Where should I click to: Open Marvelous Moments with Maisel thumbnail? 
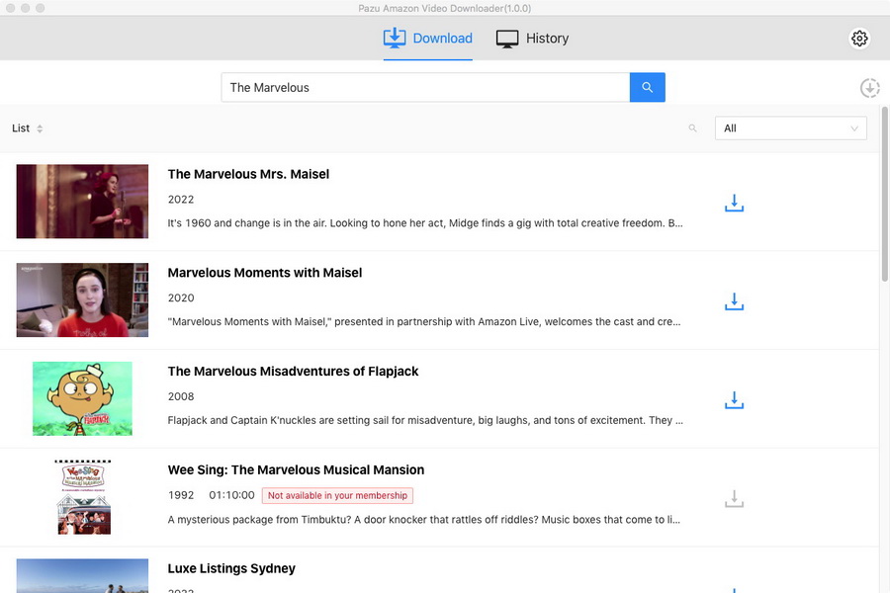(x=82, y=300)
